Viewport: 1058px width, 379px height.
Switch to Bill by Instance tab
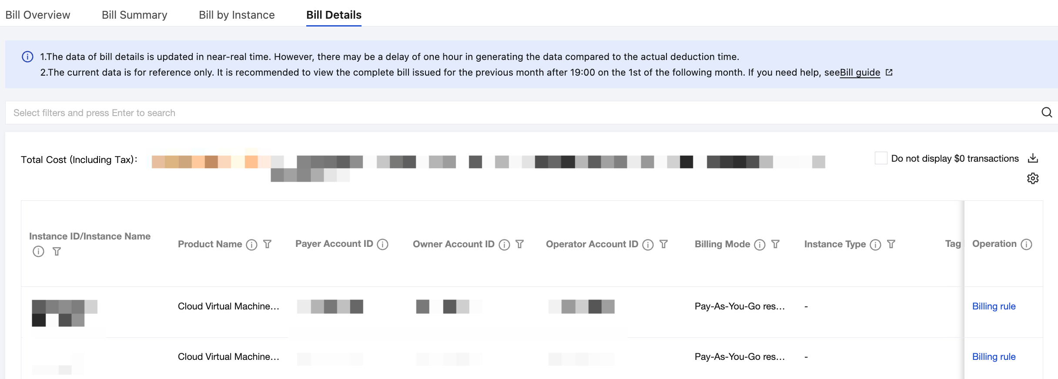click(237, 15)
